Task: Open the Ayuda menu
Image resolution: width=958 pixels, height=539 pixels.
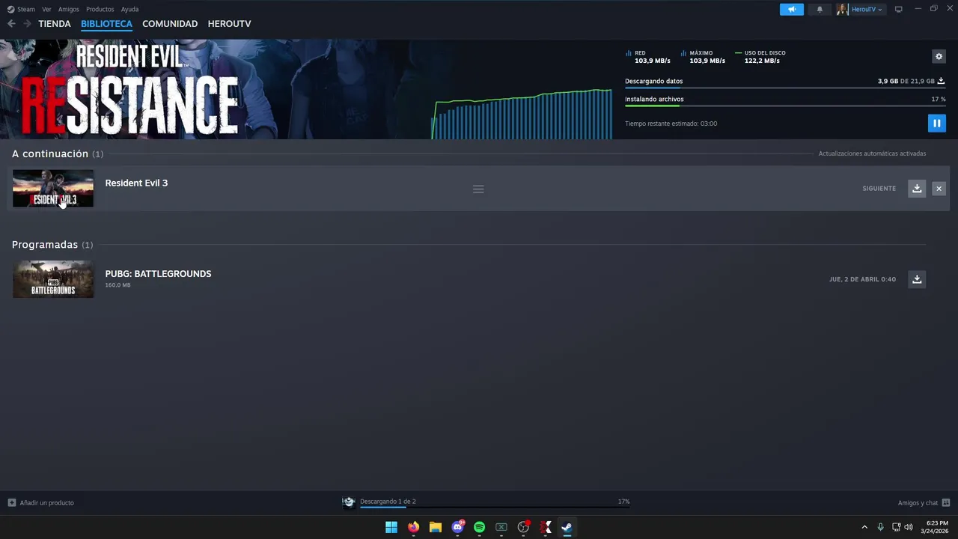Action: (x=129, y=10)
